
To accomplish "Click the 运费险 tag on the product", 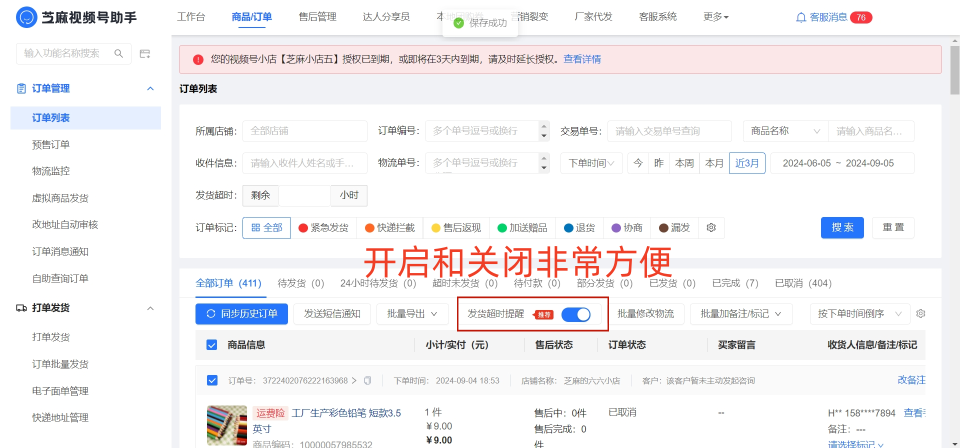I will pyautogui.click(x=270, y=413).
